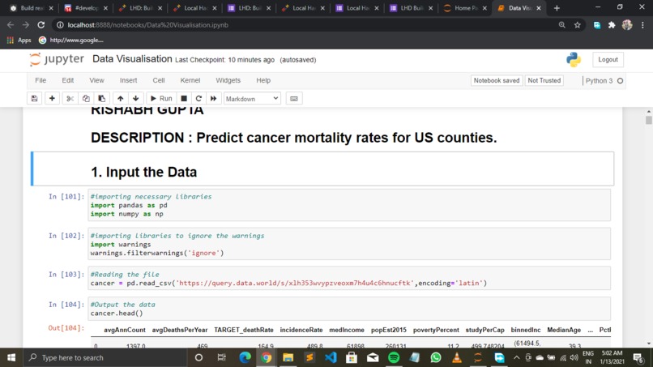Reload the page in the browser

[41, 25]
